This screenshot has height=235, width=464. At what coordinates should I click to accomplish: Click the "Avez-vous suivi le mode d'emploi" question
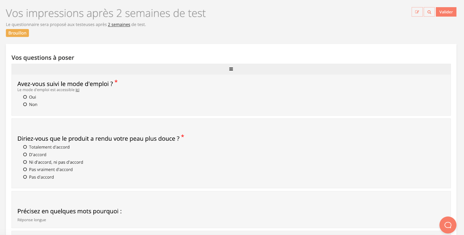pos(65,84)
